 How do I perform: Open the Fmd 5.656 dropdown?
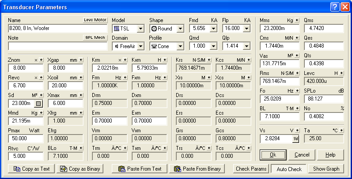click(x=213, y=29)
